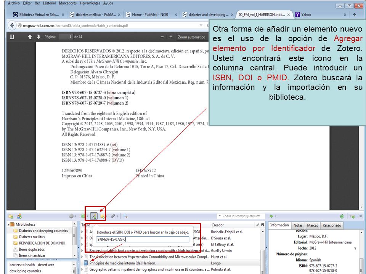Click the Zotero search field
Viewport: 366px width, 274px height.
point(241,216)
